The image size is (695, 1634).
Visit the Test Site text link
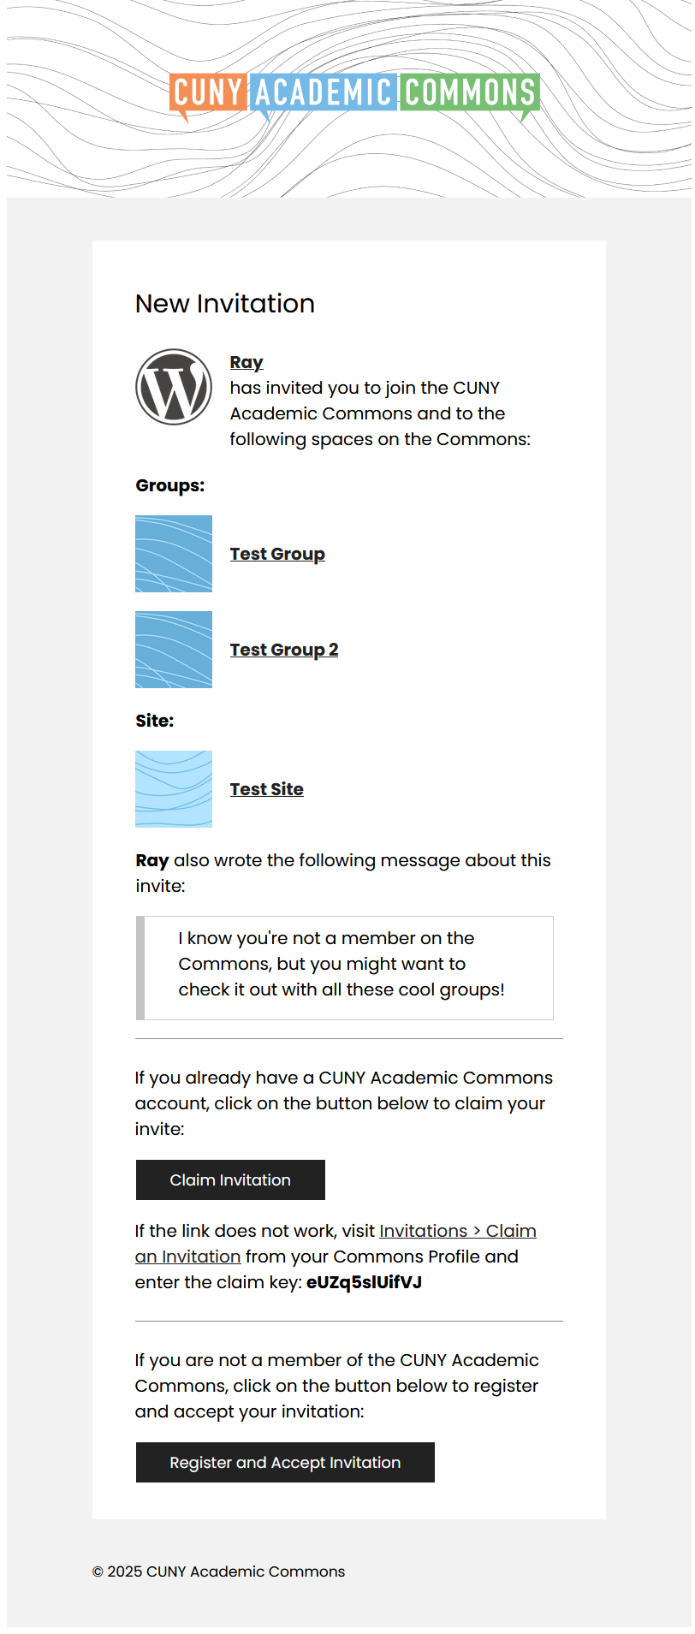[x=267, y=789]
